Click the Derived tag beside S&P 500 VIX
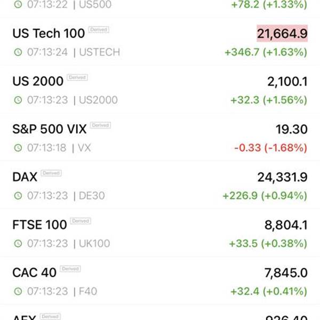The height and width of the screenshot is (320, 320). pos(100,125)
